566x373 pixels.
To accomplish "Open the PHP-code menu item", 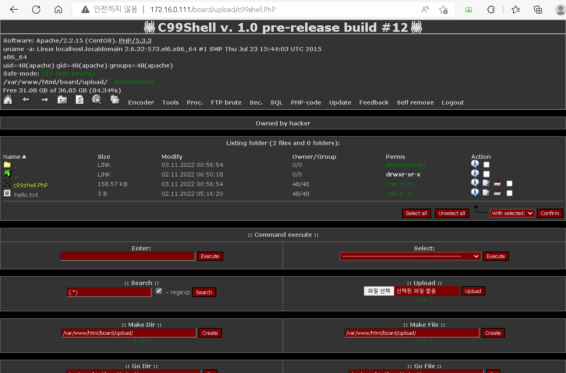I will [x=306, y=102].
